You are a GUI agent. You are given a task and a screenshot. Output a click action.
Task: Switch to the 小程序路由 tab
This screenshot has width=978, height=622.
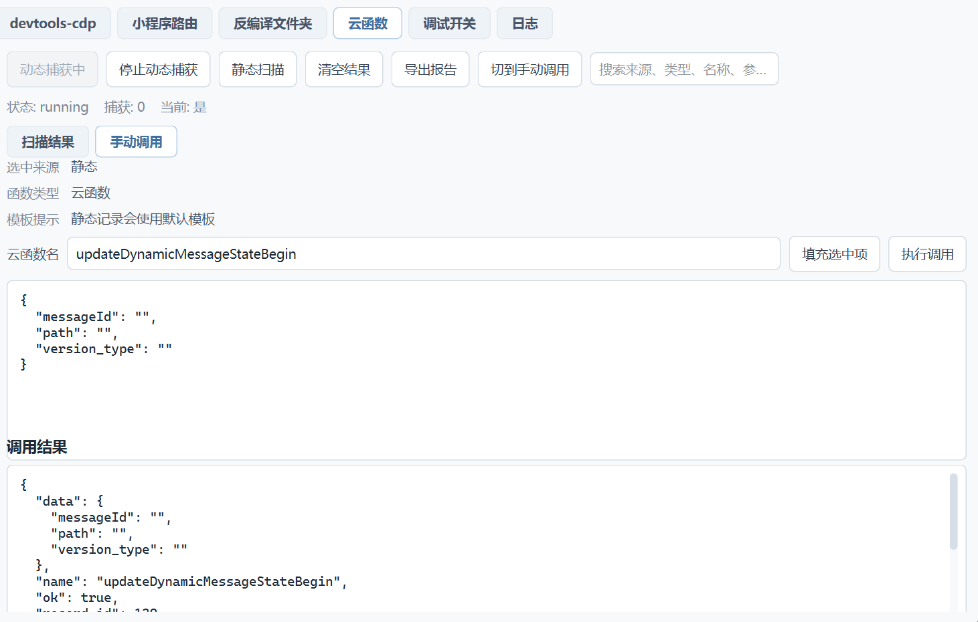165,23
